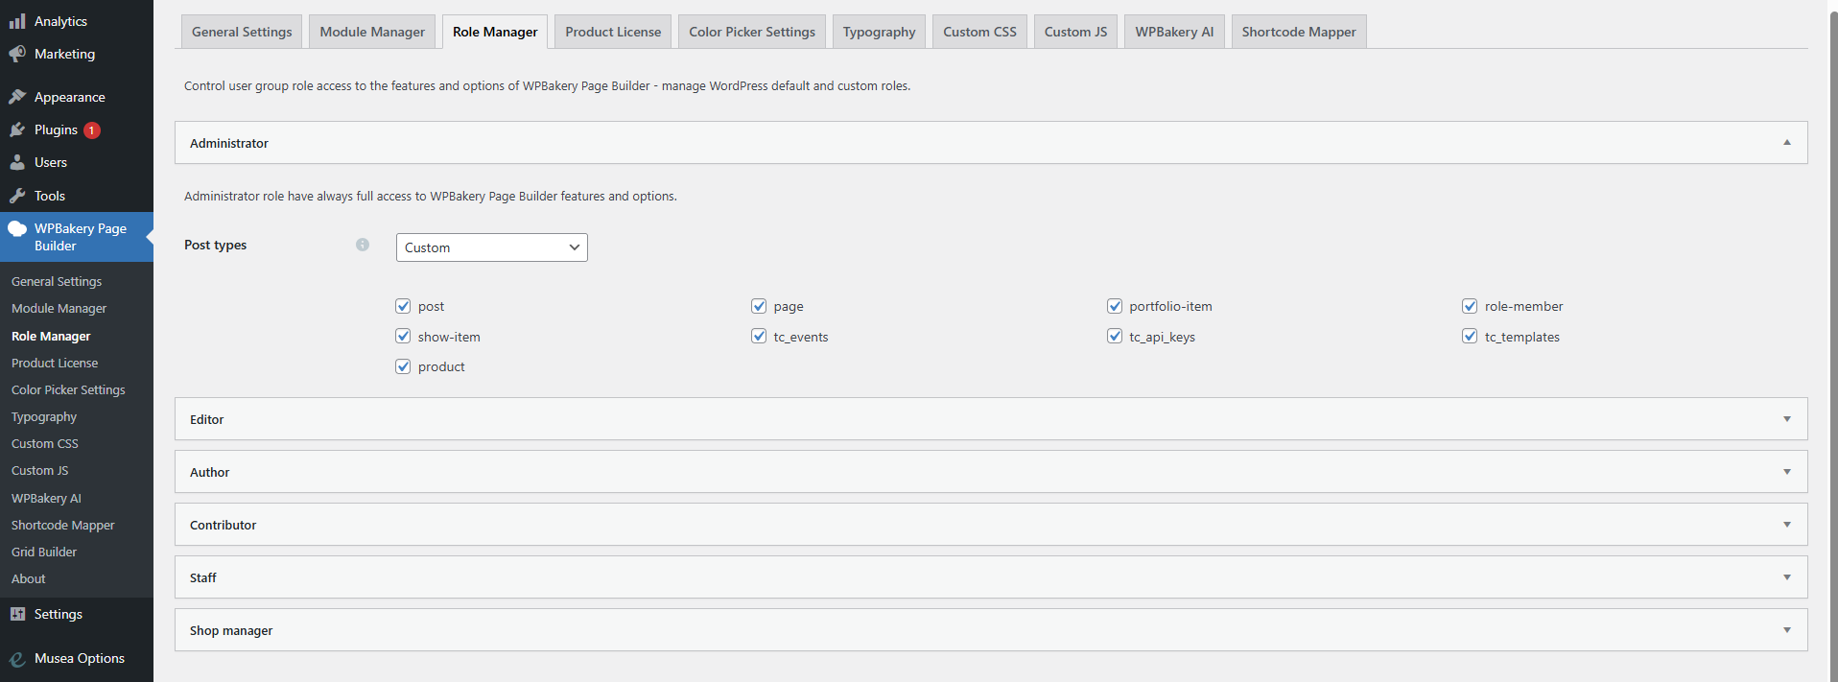Expand the Shop manager role panel arrow
Viewport: 1838px width, 682px height.
pyautogui.click(x=1787, y=630)
